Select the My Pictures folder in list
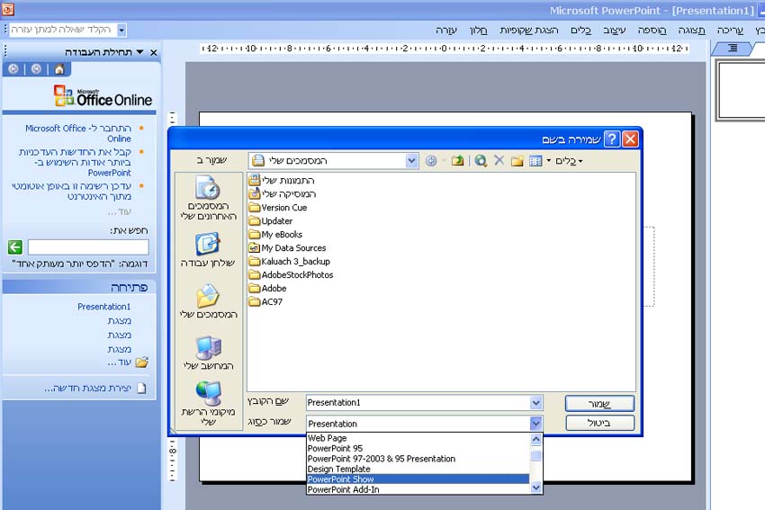Screen dimensions: 765x510 point(282,181)
